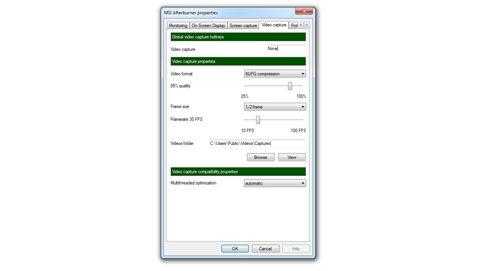Click the Video capture tab

[274, 25]
